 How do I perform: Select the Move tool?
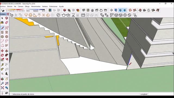point(2,51)
